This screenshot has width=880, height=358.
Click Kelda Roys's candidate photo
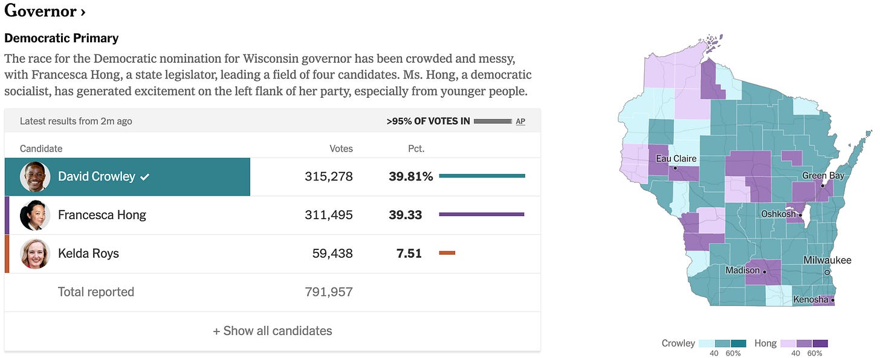pyautogui.click(x=34, y=254)
